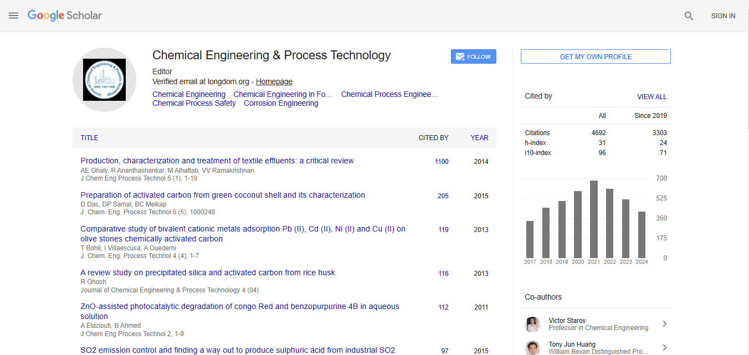Click Get My Own Profile button

pyautogui.click(x=596, y=56)
